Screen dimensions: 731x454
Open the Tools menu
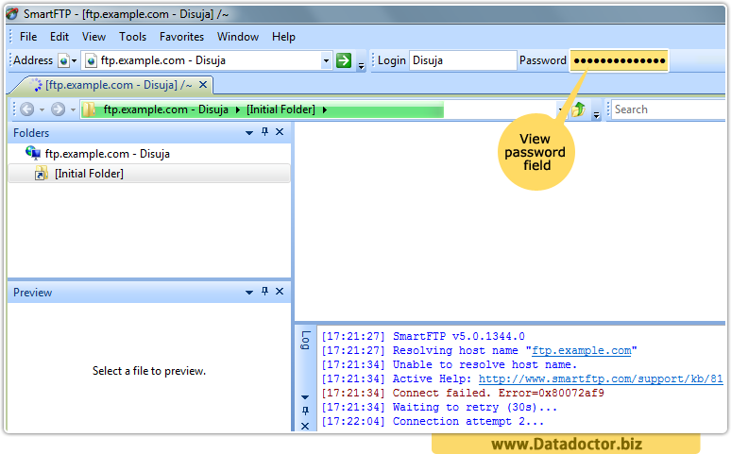click(x=132, y=37)
